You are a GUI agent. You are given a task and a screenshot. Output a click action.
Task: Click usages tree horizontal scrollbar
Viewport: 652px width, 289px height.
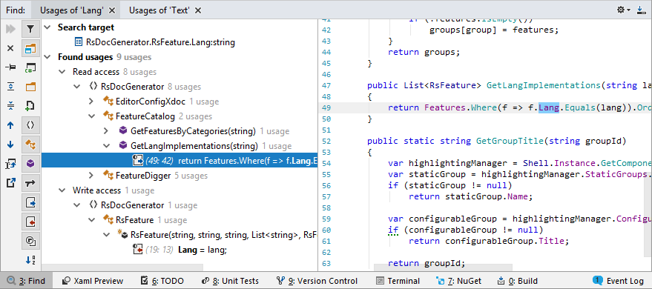point(122,268)
